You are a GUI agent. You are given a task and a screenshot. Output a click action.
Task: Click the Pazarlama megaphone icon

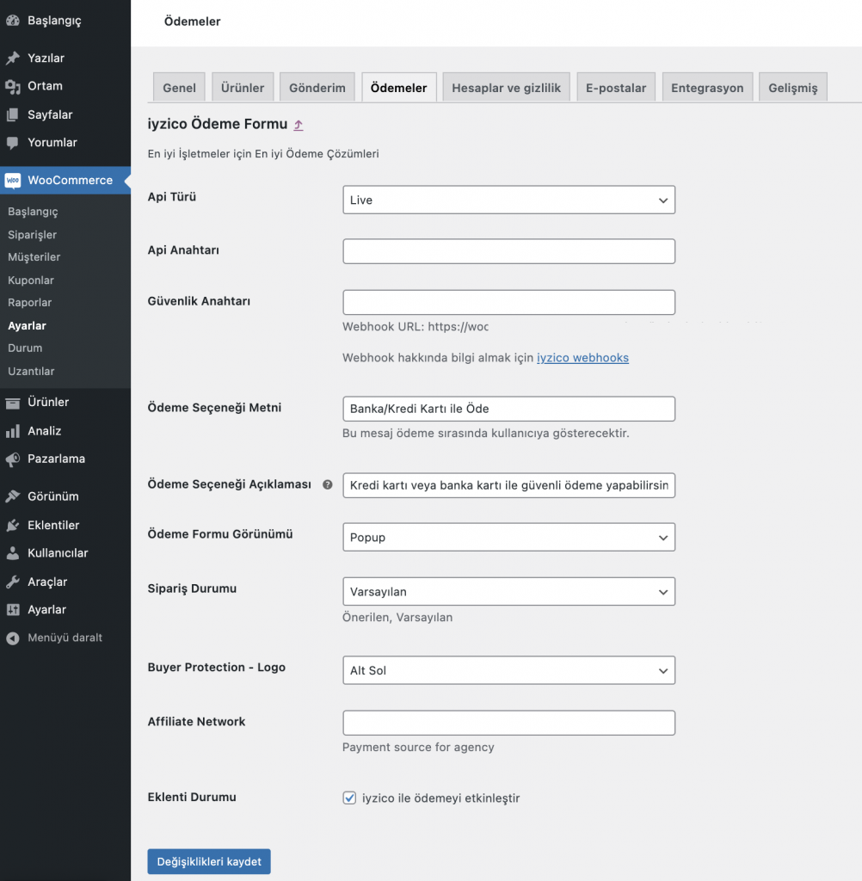pos(13,459)
